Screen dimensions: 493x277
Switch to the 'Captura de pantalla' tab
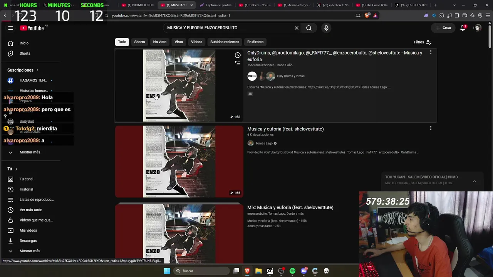(x=215, y=5)
